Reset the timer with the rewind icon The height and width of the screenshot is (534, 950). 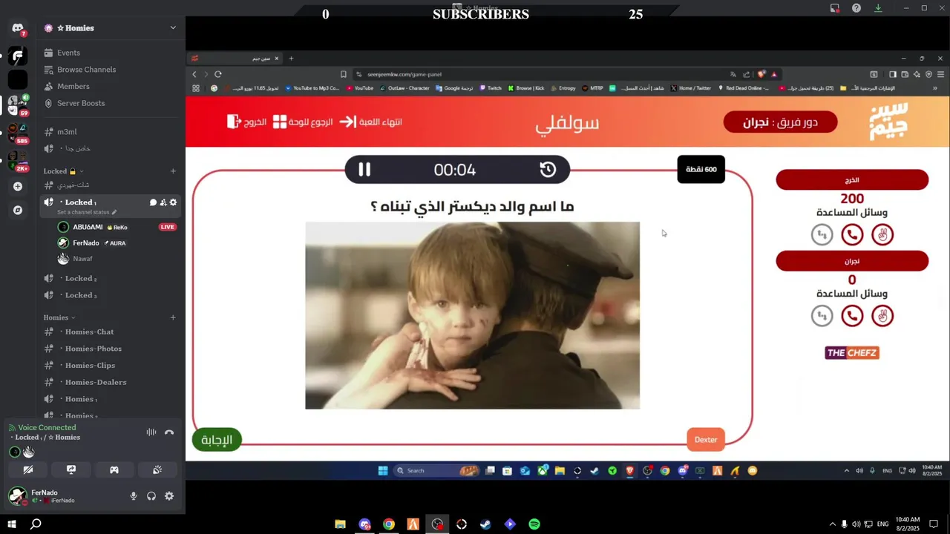[x=548, y=170]
